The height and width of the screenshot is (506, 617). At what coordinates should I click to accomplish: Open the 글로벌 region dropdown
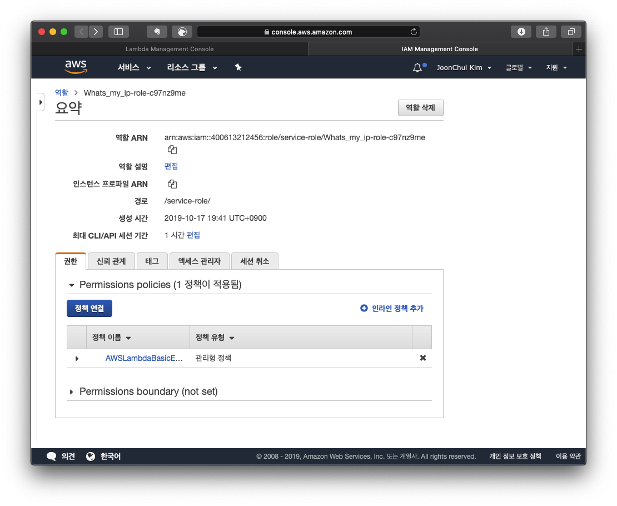click(x=519, y=68)
